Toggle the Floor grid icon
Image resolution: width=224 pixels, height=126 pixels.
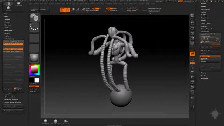(x=192, y=49)
